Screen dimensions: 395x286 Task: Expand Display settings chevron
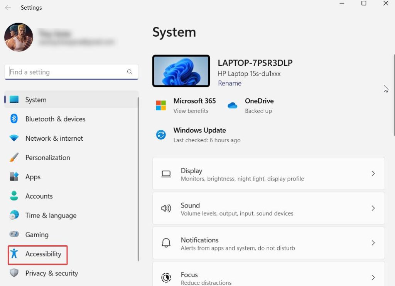coord(373,174)
